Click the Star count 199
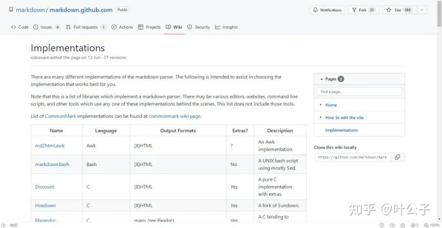Screen dimensions: 442x228 [x=408, y=10]
